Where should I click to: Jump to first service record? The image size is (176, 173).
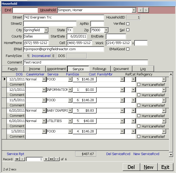pos(17,159)
